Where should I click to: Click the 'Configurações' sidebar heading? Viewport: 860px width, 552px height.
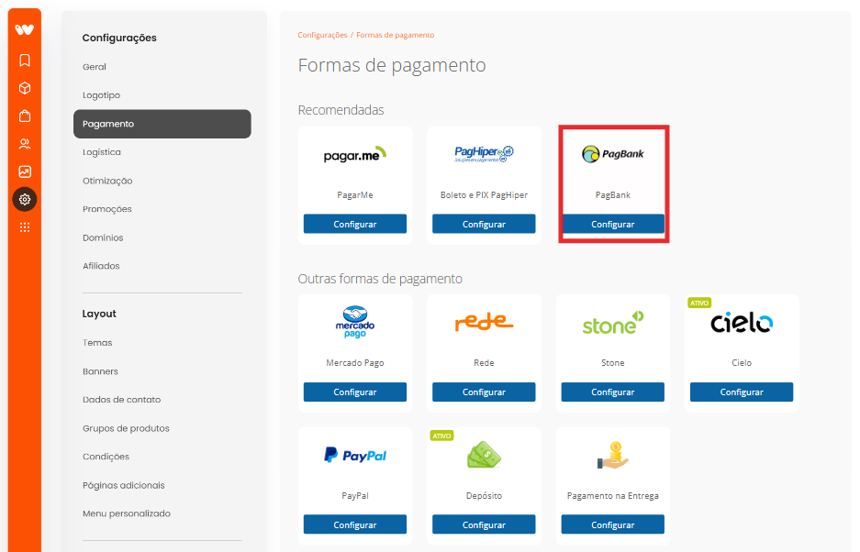click(119, 38)
